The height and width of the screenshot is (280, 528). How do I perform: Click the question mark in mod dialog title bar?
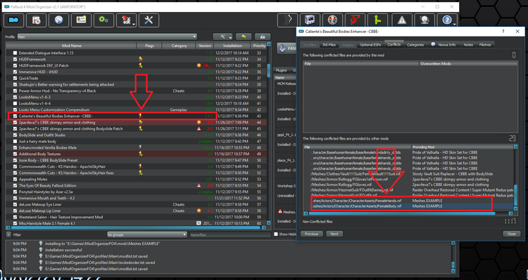click(503, 31)
